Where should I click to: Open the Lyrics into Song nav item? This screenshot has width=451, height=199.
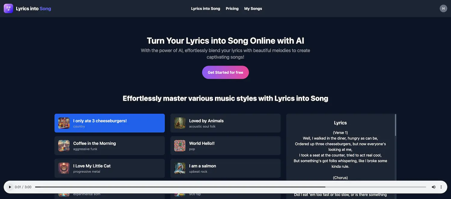pos(206,8)
